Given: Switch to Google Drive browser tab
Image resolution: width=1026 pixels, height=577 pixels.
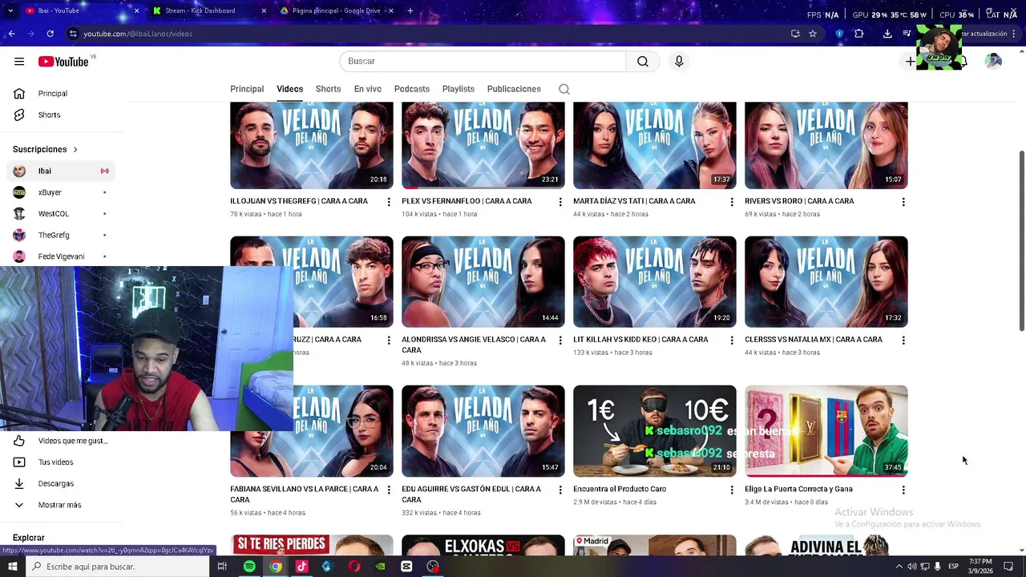Looking at the screenshot, I should tap(335, 10).
